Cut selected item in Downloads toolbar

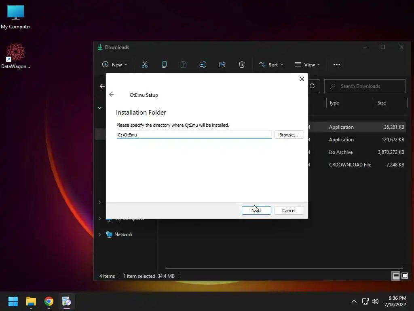point(145,64)
